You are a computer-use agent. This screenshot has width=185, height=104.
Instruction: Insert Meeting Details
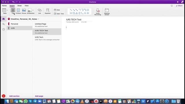pos(107,12)
